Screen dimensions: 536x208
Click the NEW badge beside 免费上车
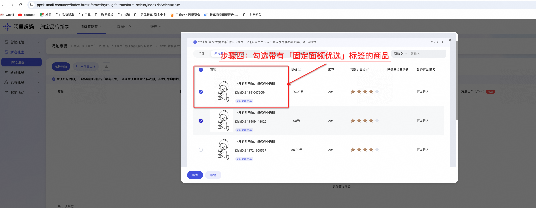click(490, 92)
